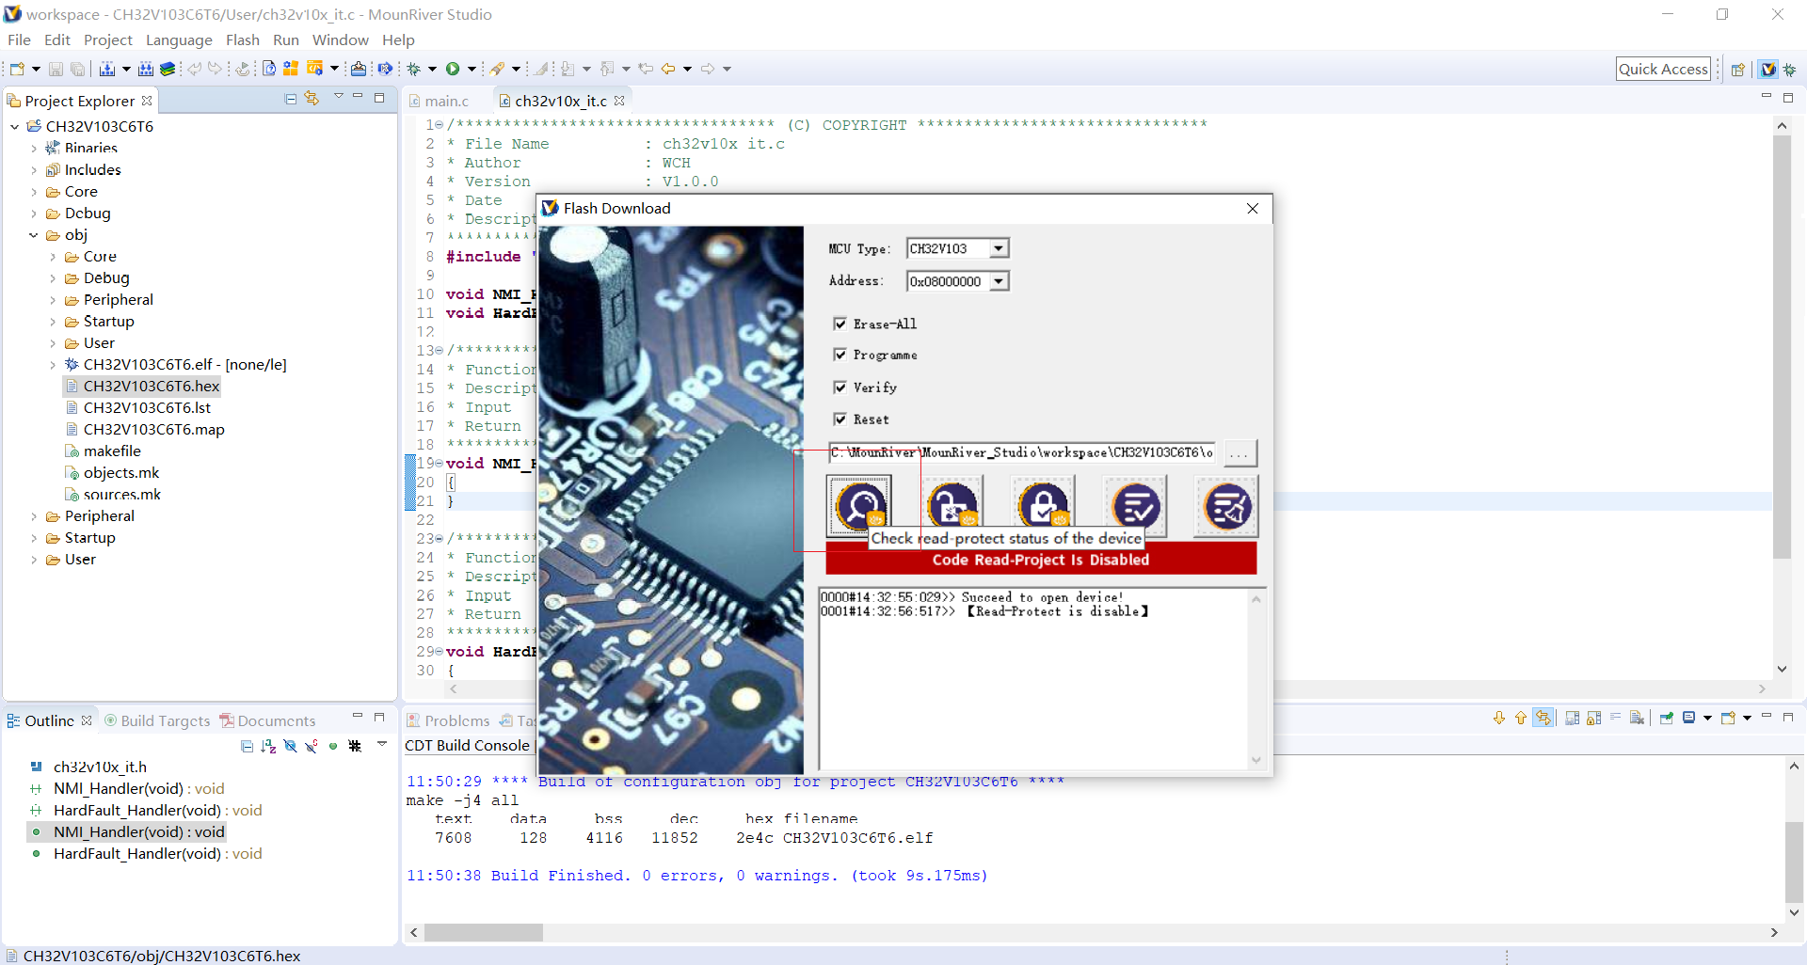Uncheck the Erase-All checkbox
1807x965 pixels.
(x=840, y=324)
